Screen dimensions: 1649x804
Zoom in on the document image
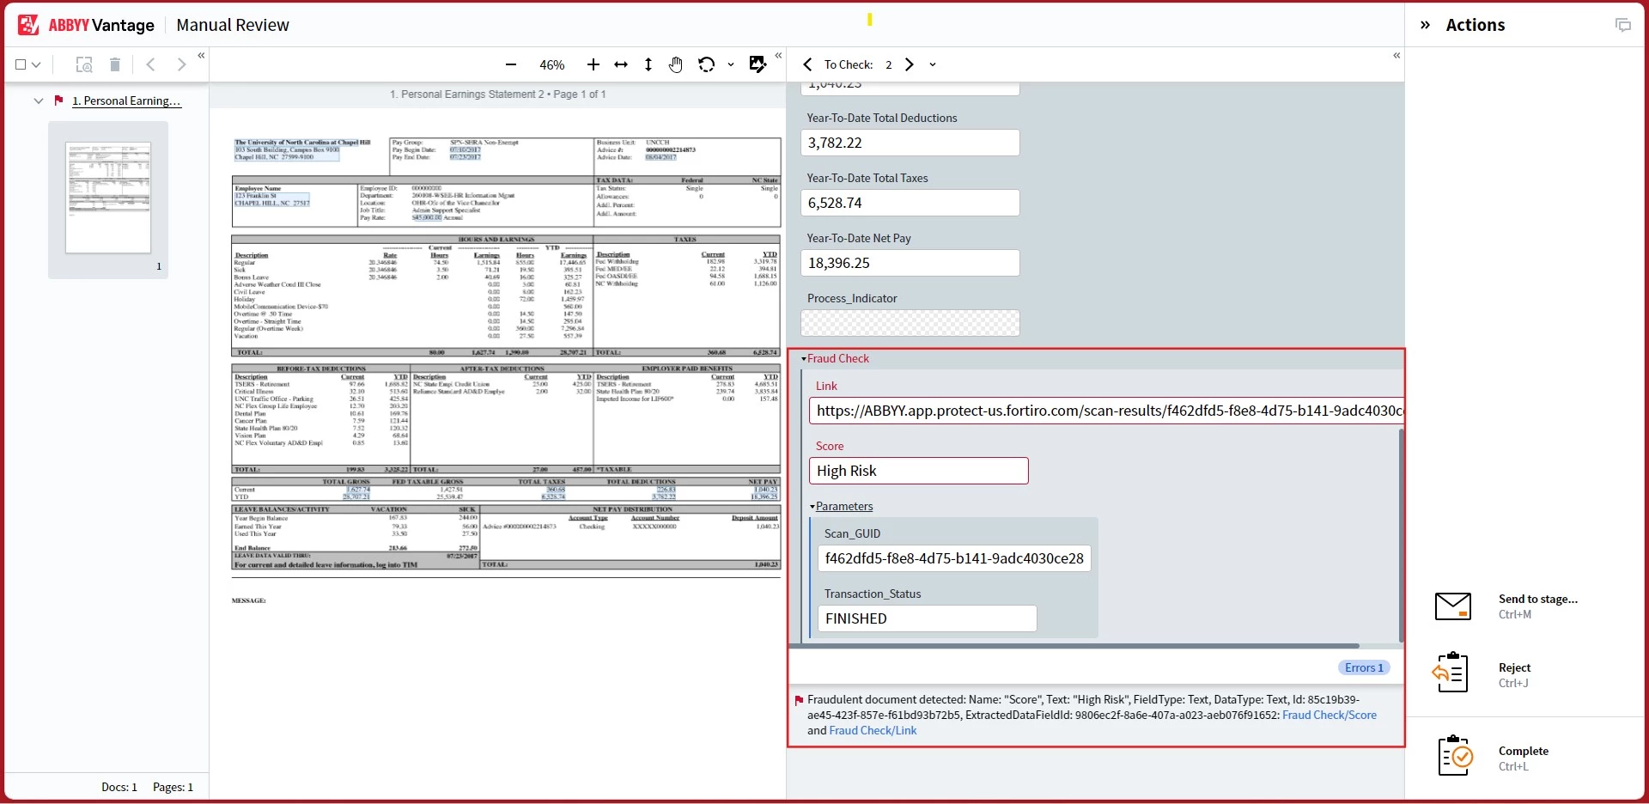click(x=593, y=64)
